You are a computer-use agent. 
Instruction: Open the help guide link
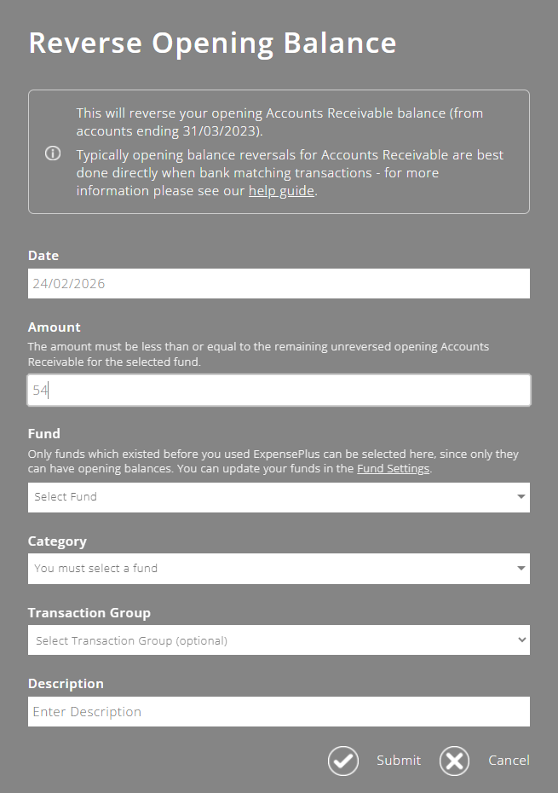pyautogui.click(x=281, y=190)
